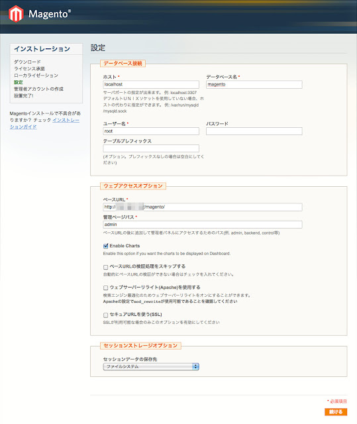This screenshot has width=357, height=424.
Task: Click the orange 続ける button
Action: click(336, 412)
